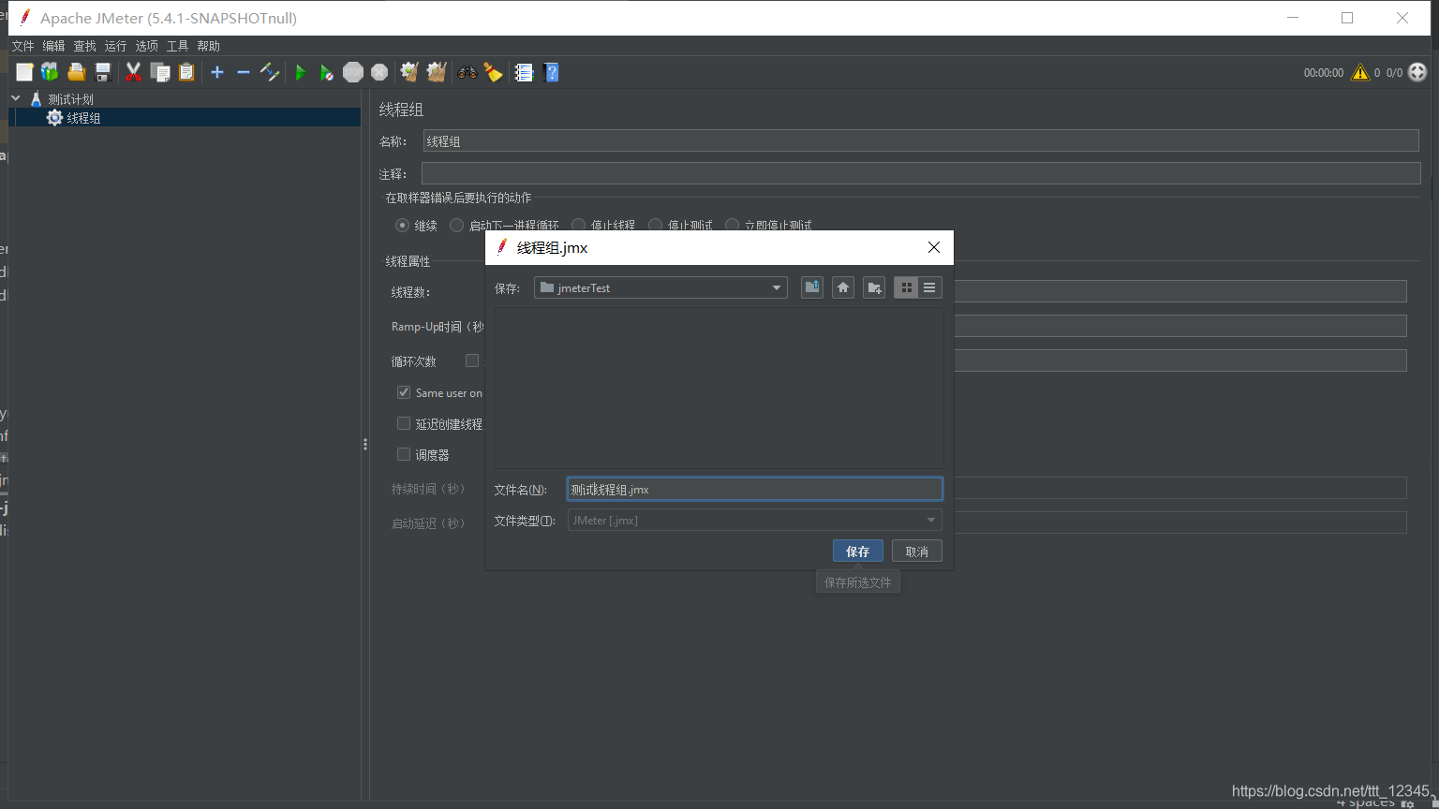Select the 启动下一进程循环 radio button
Image resolution: width=1439 pixels, height=809 pixels.
point(456,225)
